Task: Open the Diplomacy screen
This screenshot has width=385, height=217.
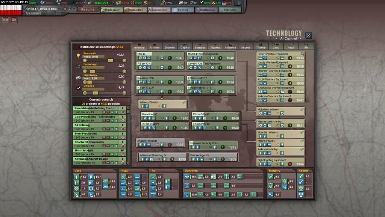Action: (x=112, y=10)
